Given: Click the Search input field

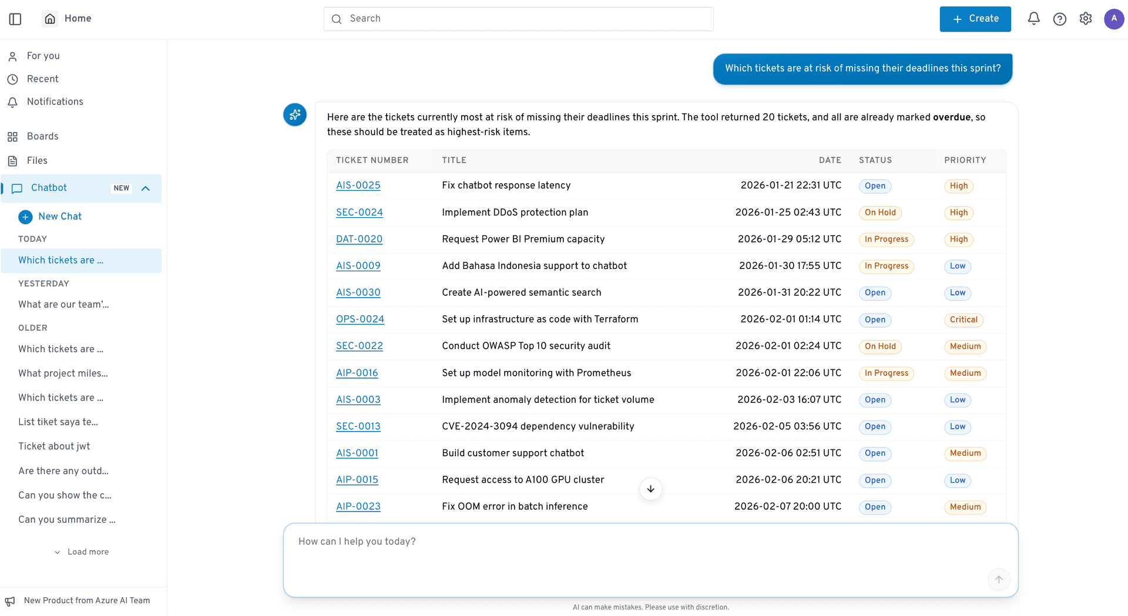Looking at the screenshot, I should pos(518,19).
